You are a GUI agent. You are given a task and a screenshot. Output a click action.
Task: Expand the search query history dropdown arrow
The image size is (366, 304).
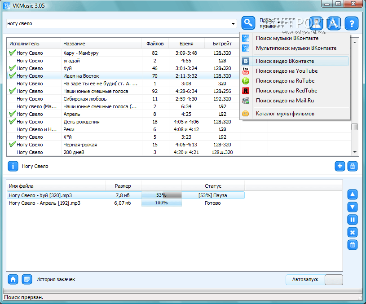(x=233, y=24)
